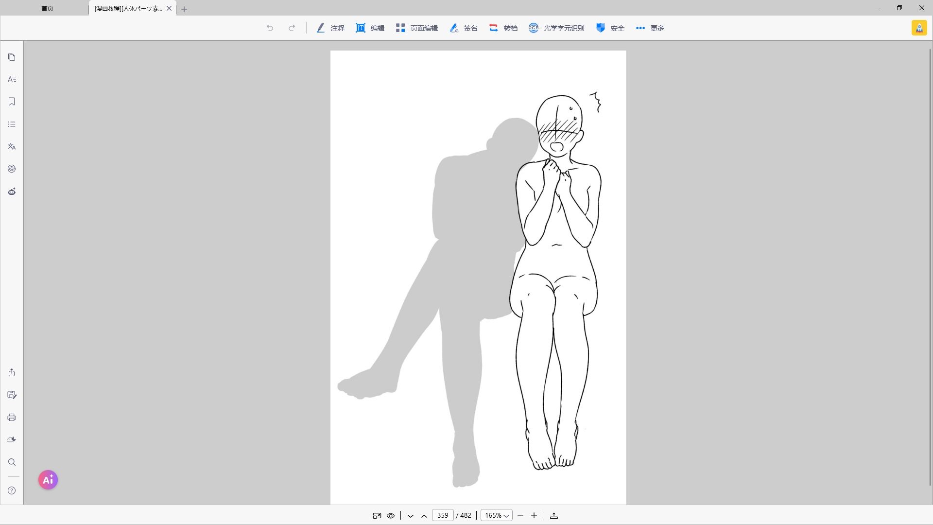Open help via question mark icon
The image size is (933, 525).
point(12,490)
